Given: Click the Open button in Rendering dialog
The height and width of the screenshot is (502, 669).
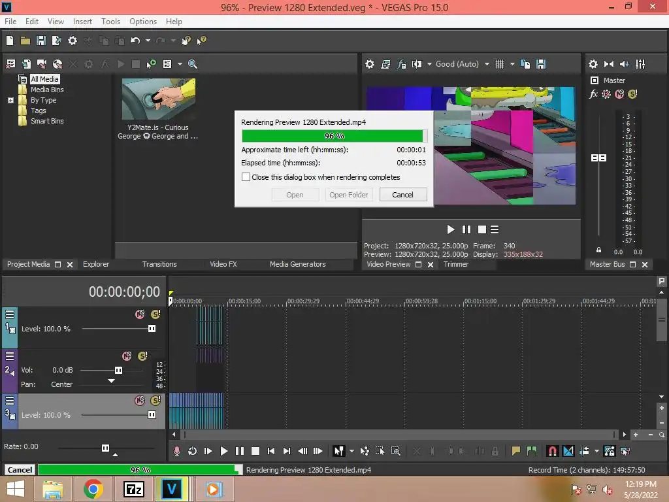Looking at the screenshot, I should pyautogui.click(x=295, y=195).
